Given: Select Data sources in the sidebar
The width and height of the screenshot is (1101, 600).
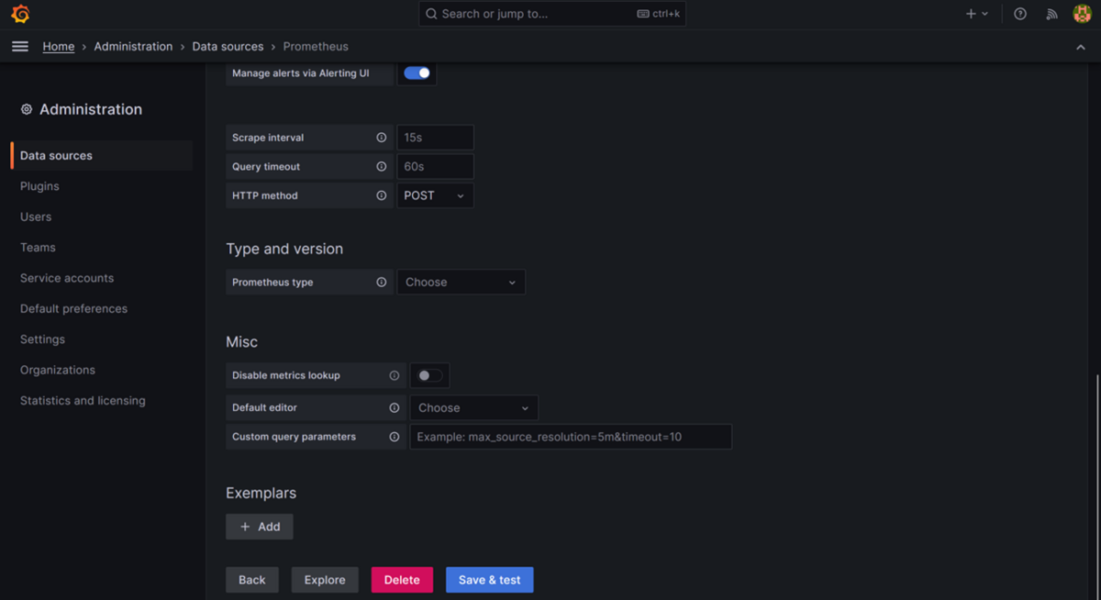Looking at the screenshot, I should pyautogui.click(x=102, y=156).
